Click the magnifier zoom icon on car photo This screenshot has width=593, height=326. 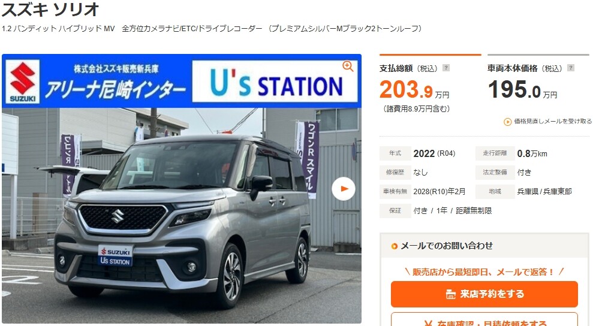tap(348, 66)
